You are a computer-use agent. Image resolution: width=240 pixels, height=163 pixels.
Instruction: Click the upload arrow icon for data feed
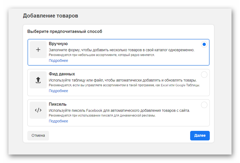pos(38,80)
